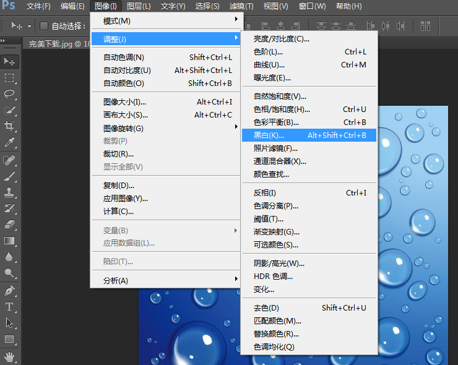
Task: Choose 自动色调(N) command
Action: pyautogui.click(x=166, y=58)
